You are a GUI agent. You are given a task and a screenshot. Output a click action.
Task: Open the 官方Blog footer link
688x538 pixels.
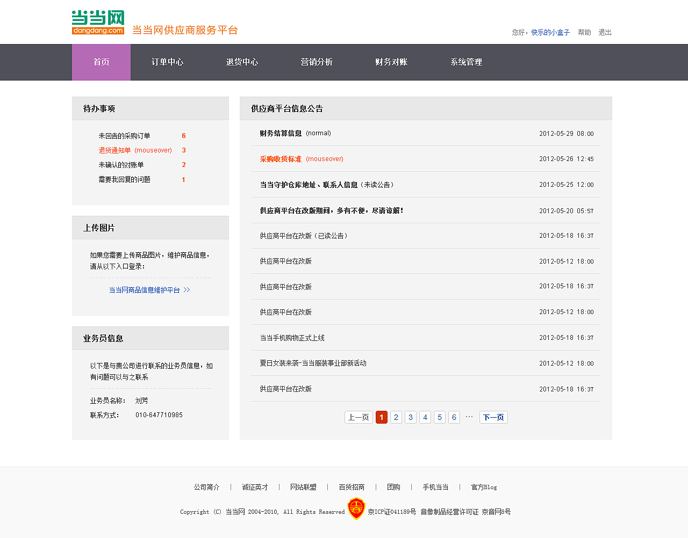[x=483, y=487]
